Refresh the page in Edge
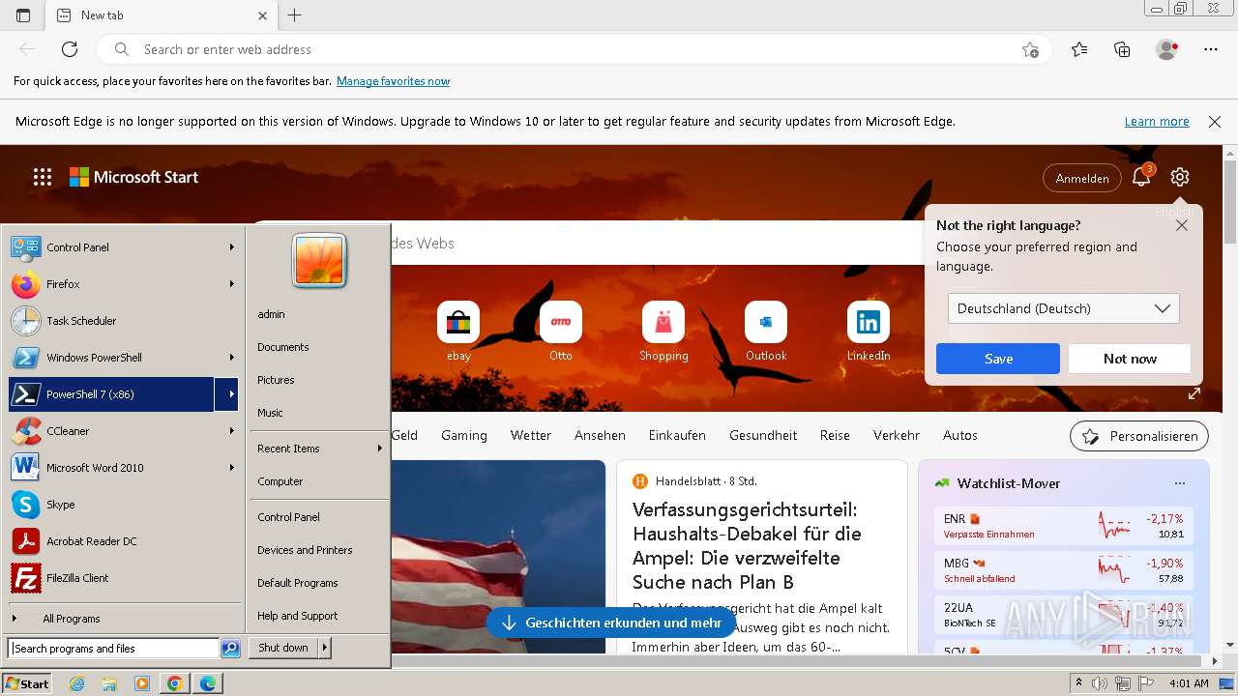The width and height of the screenshot is (1238, 696). pyautogui.click(x=70, y=49)
